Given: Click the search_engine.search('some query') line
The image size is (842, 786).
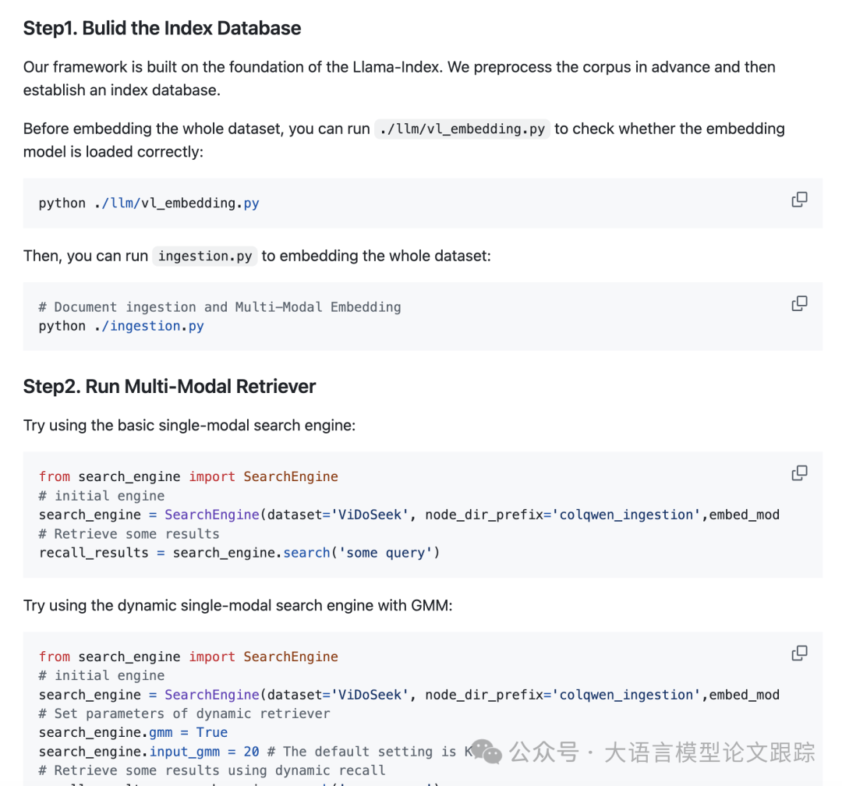Looking at the screenshot, I should tap(239, 553).
